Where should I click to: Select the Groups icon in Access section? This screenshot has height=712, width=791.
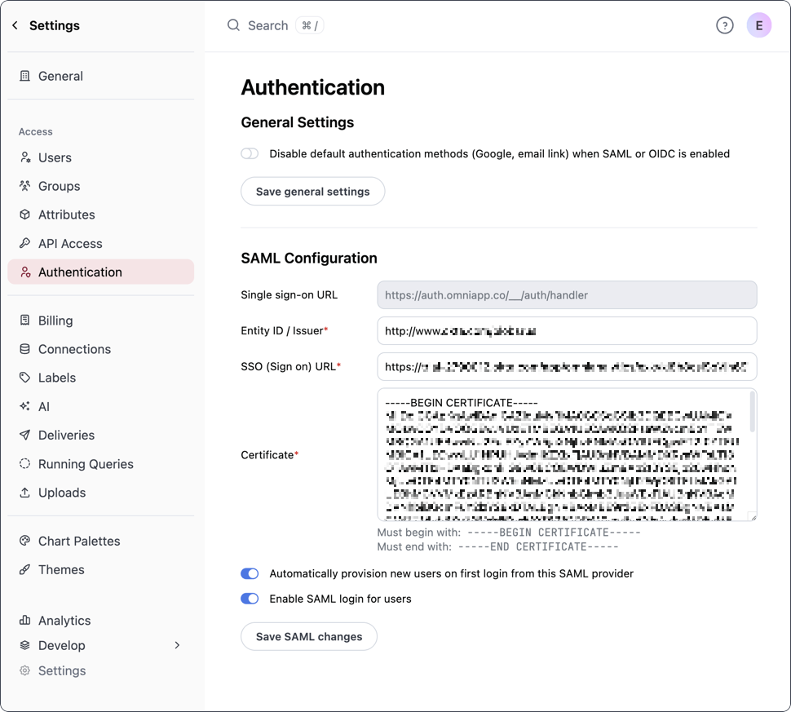59,185
